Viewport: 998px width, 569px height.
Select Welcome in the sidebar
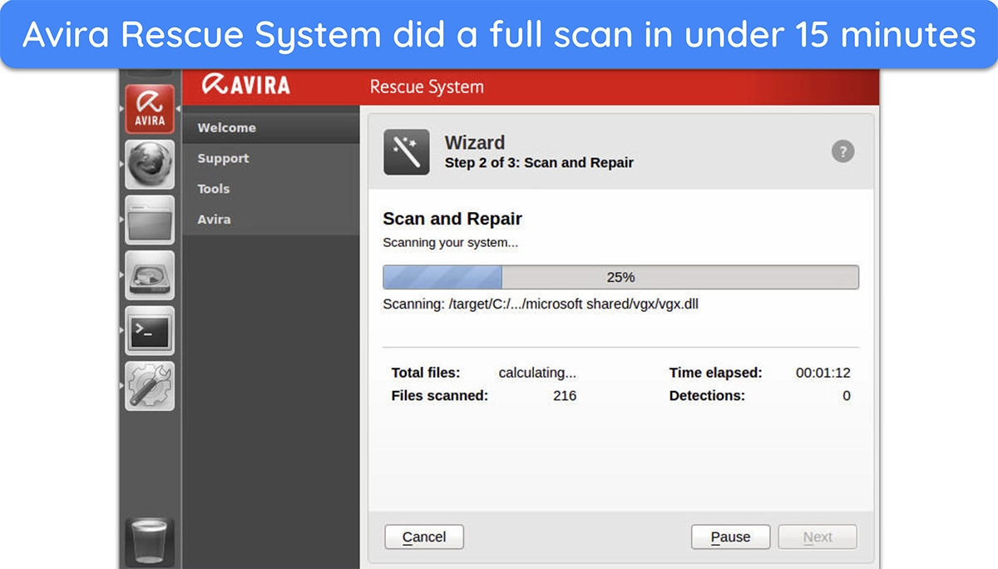click(x=270, y=128)
